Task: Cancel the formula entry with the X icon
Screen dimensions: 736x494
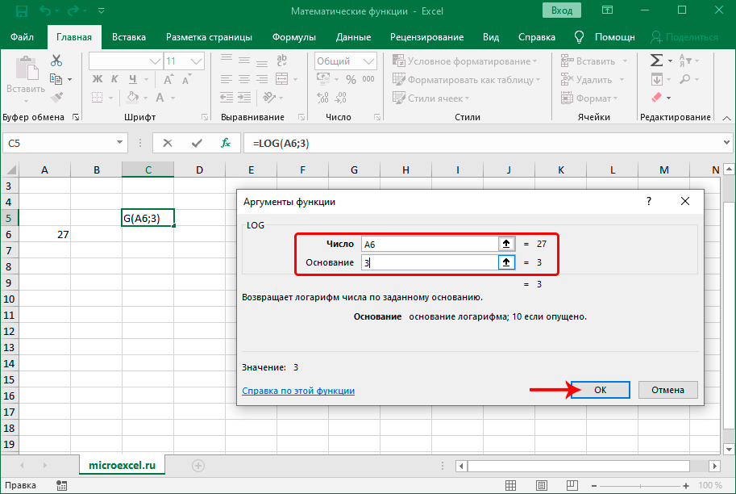Action: point(168,143)
